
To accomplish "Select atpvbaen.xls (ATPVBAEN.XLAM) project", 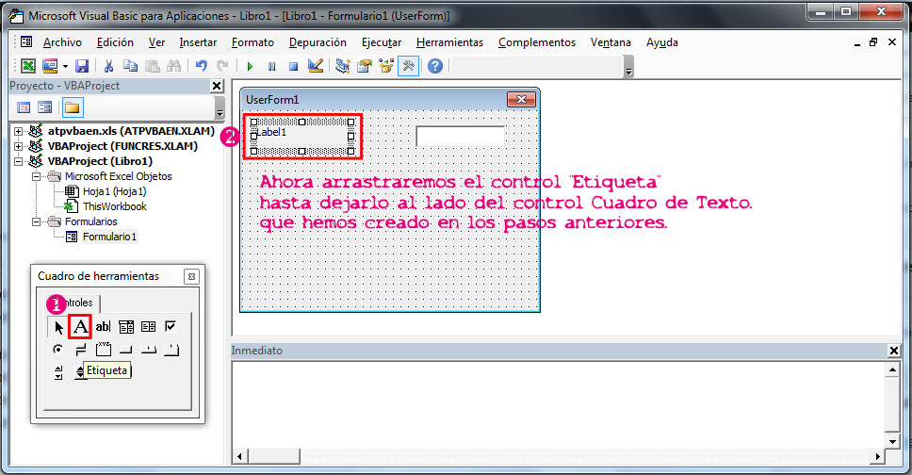I will click(131, 131).
